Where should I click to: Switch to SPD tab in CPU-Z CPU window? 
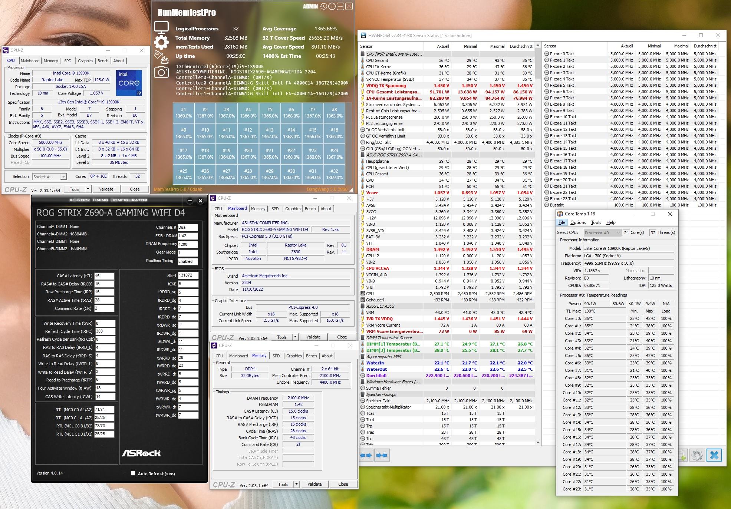click(68, 61)
